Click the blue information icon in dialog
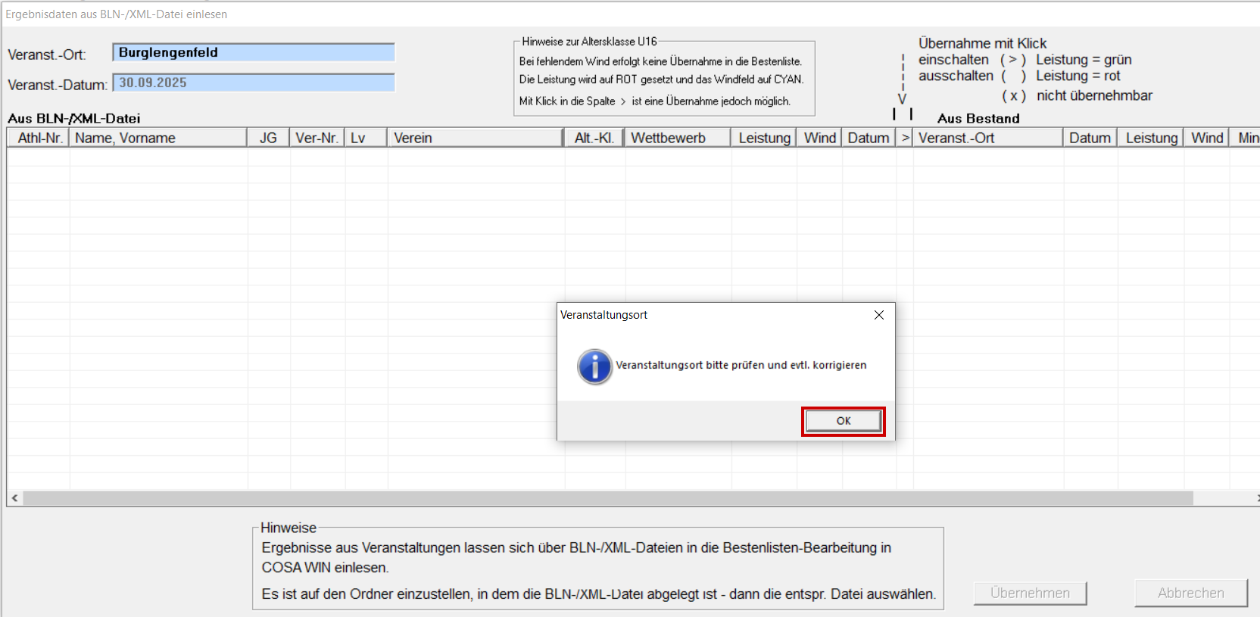 tap(594, 366)
